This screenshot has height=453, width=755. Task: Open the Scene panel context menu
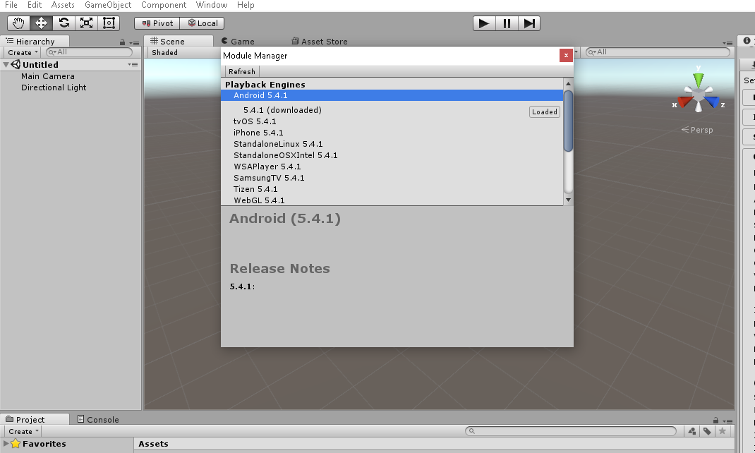click(x=727, y=43)
